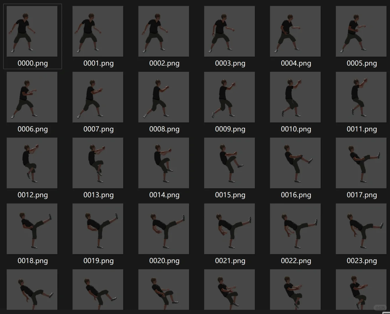
Task: Highlight the 0020.png kick frame thumbnail
Action: click(x=164, y=229)
